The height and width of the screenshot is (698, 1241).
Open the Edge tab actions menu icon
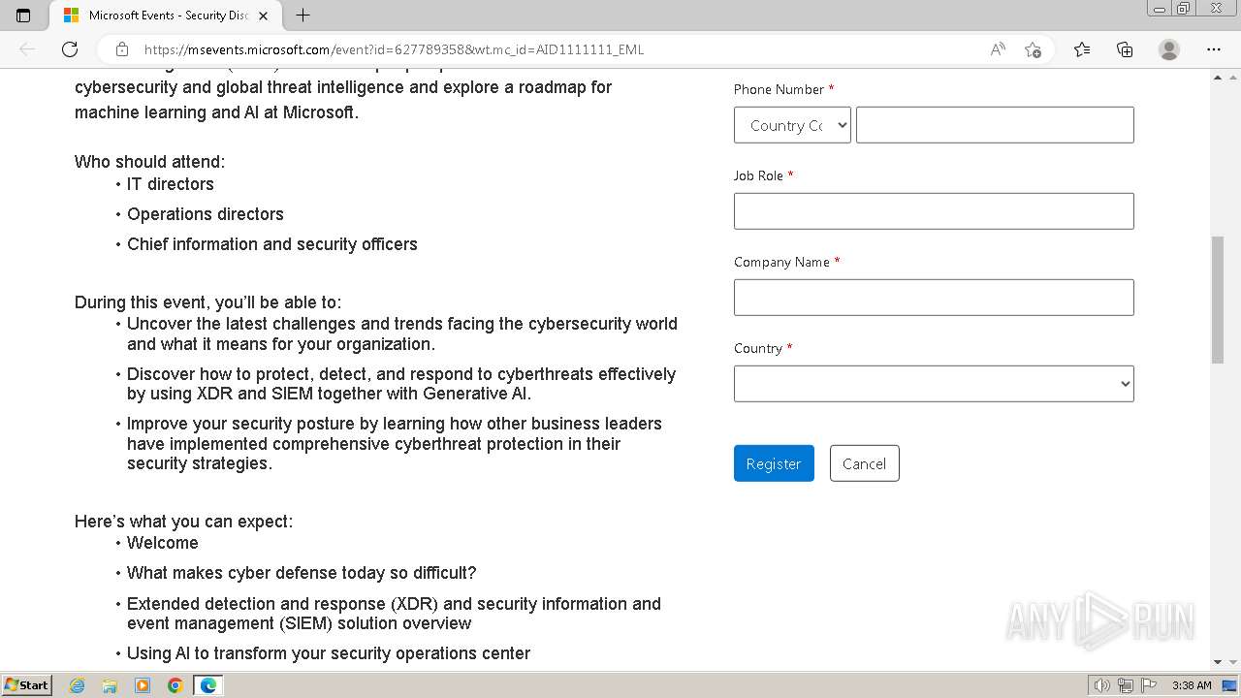(x=23, y=16)
